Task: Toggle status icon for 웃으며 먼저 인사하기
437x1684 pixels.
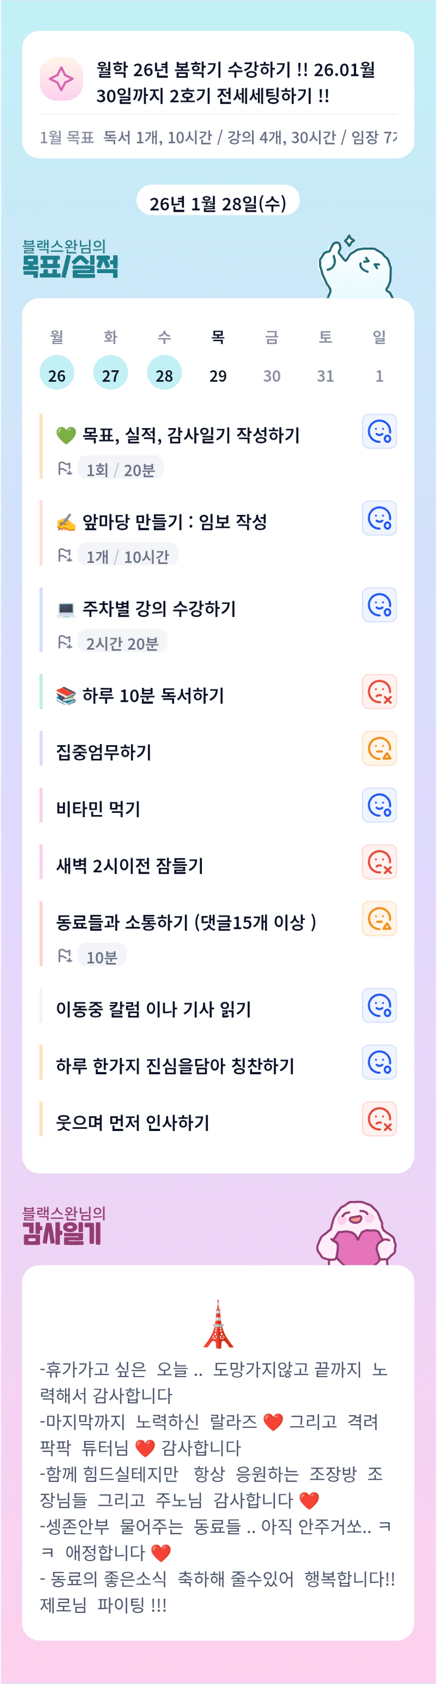Action: (x=379, y=1119)
